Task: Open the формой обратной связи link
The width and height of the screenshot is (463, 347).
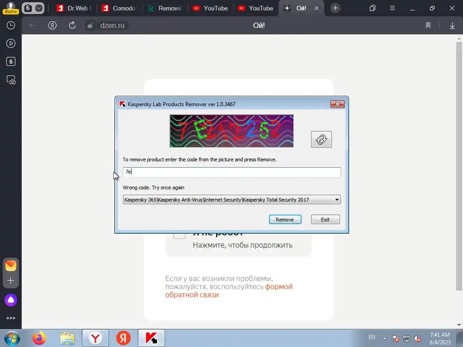Action: coord(229,291)
